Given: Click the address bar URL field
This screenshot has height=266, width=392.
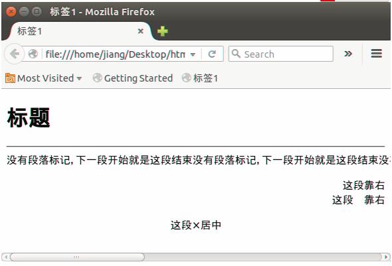Looking at the screenshot, I should coord(115,54).
